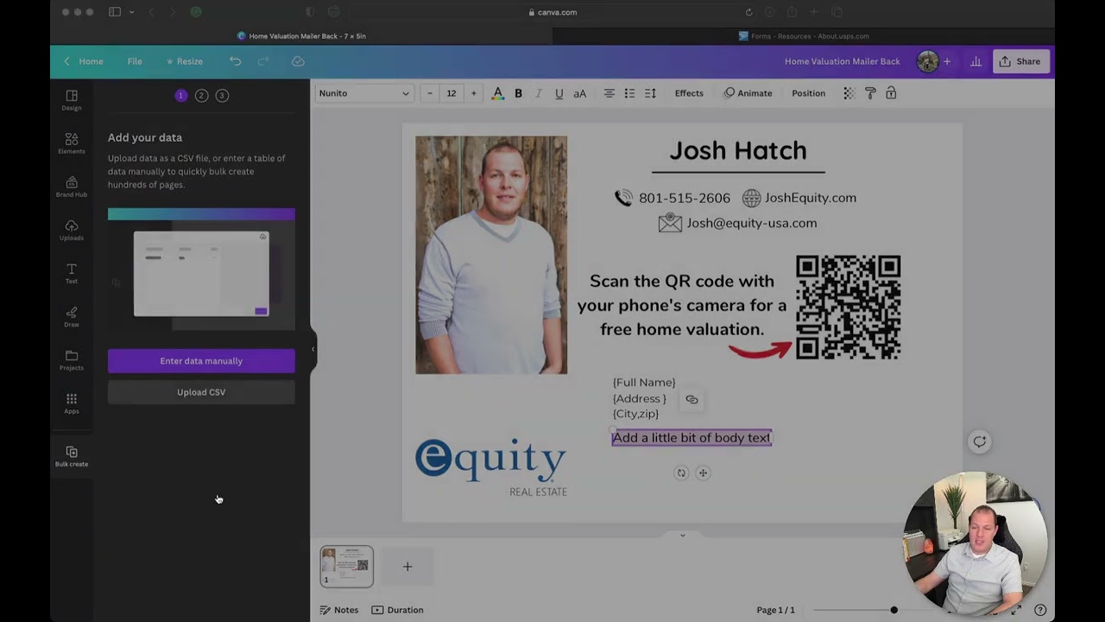Select the Draw tool in sidebar
The height and width of the screenshot is (622, 1105).
pyautogui.click(x=72, y=316)
